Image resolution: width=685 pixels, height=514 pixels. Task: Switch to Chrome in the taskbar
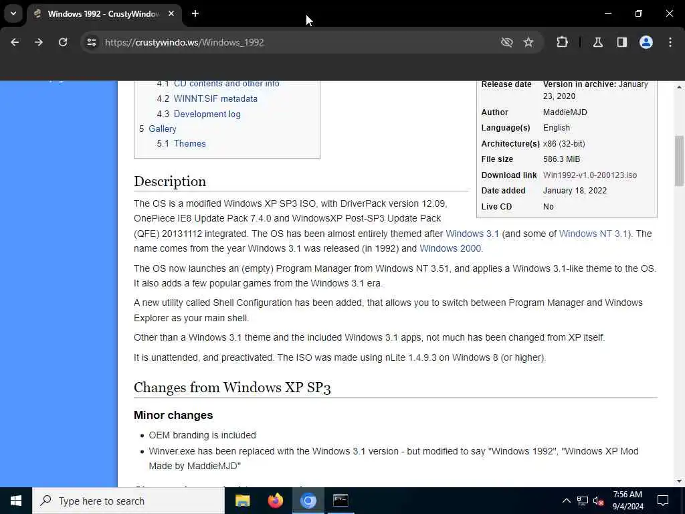click(x=308, y=501)
